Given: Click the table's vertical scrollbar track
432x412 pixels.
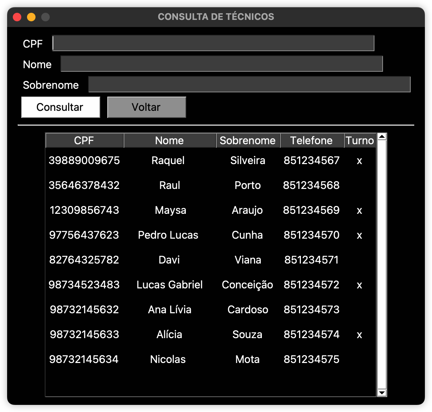Looking at the screenshot, I should tap(382, 265).
